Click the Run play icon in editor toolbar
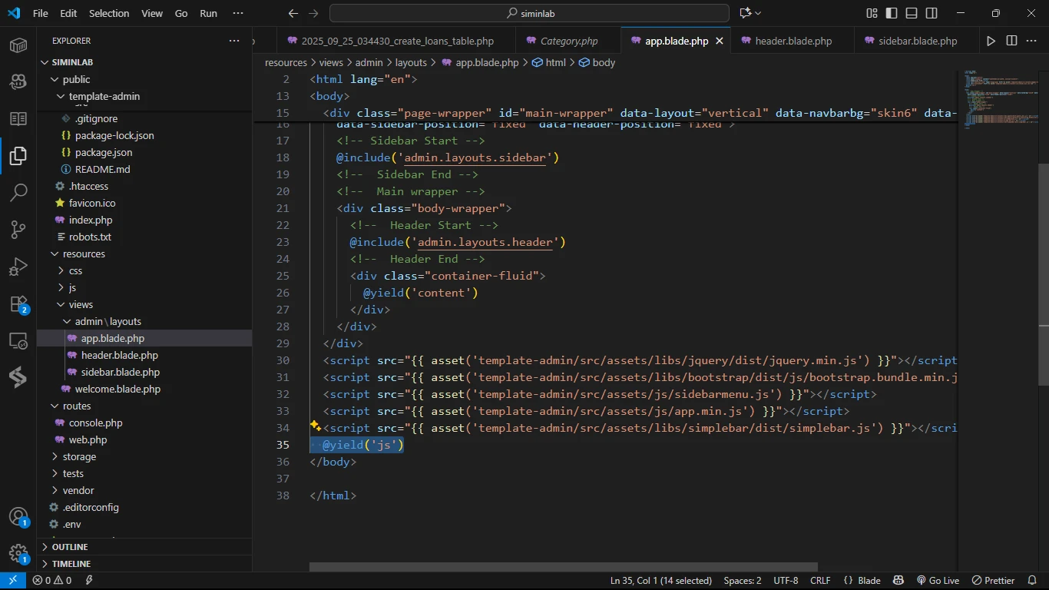The image size is (1049, 590). point(991,41)
